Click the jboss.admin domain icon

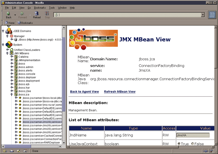[16, 67]
